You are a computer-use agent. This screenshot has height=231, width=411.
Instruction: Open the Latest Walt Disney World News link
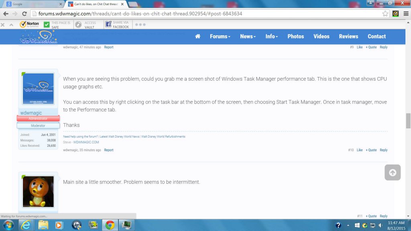pos(120,137)
